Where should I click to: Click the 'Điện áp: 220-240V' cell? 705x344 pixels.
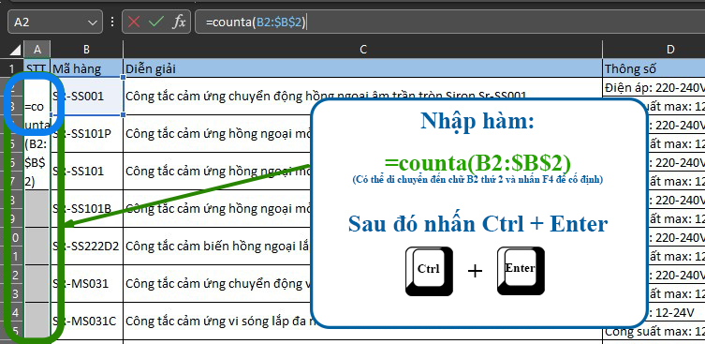point(654,87)
